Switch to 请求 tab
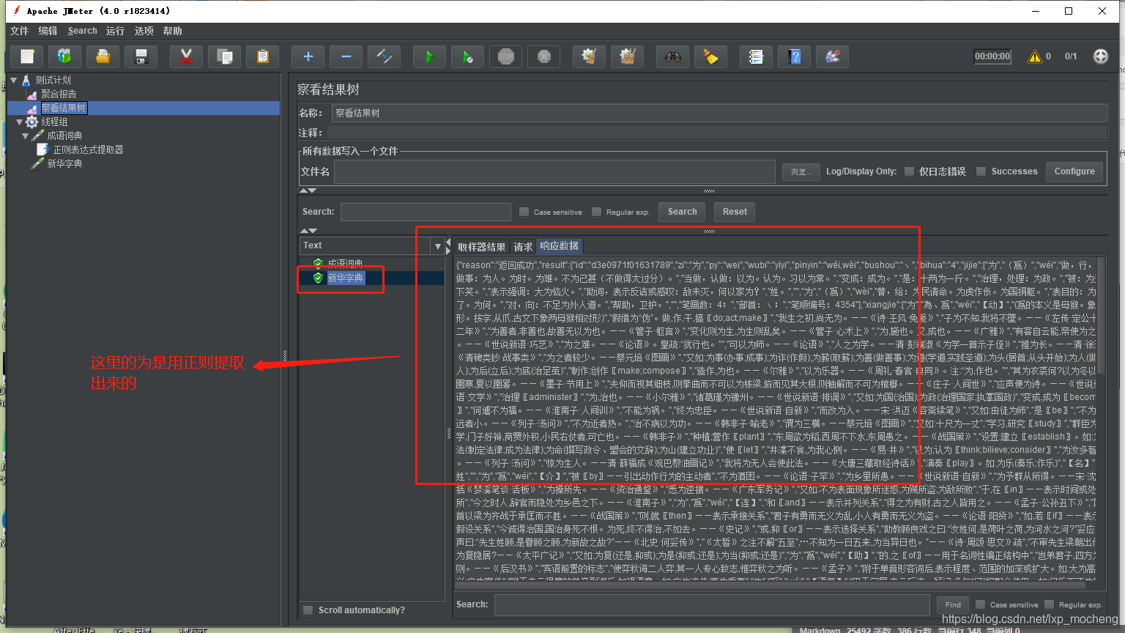Viewport: 1125px width, 633px height. (523, 247)
